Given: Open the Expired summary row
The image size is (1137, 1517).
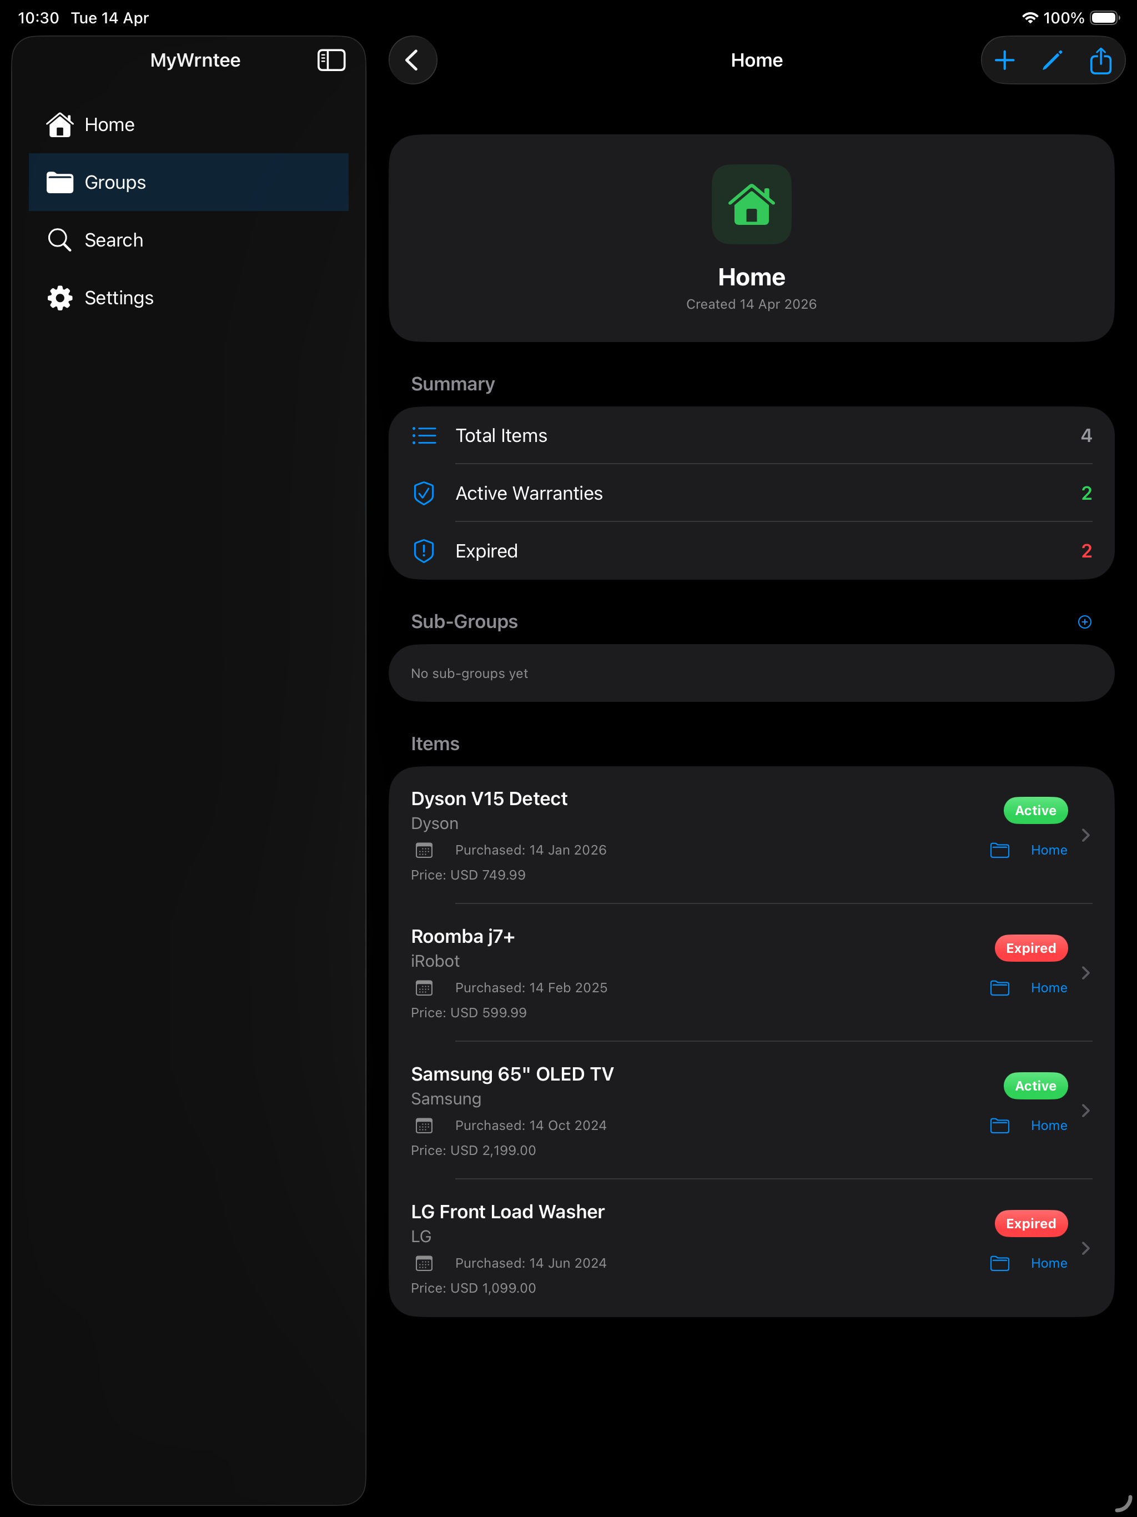Looking at the screenshot, I should pos(752,551).
